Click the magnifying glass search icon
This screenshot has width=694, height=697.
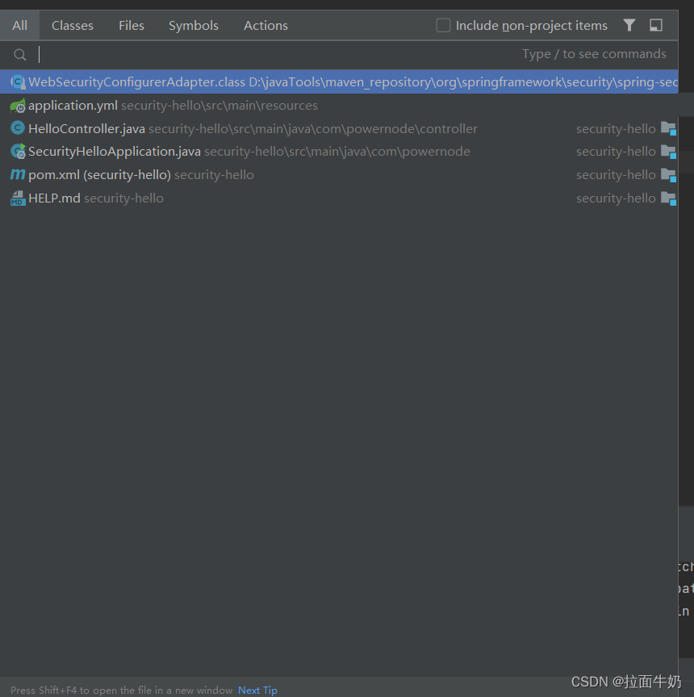coord(19,55)
